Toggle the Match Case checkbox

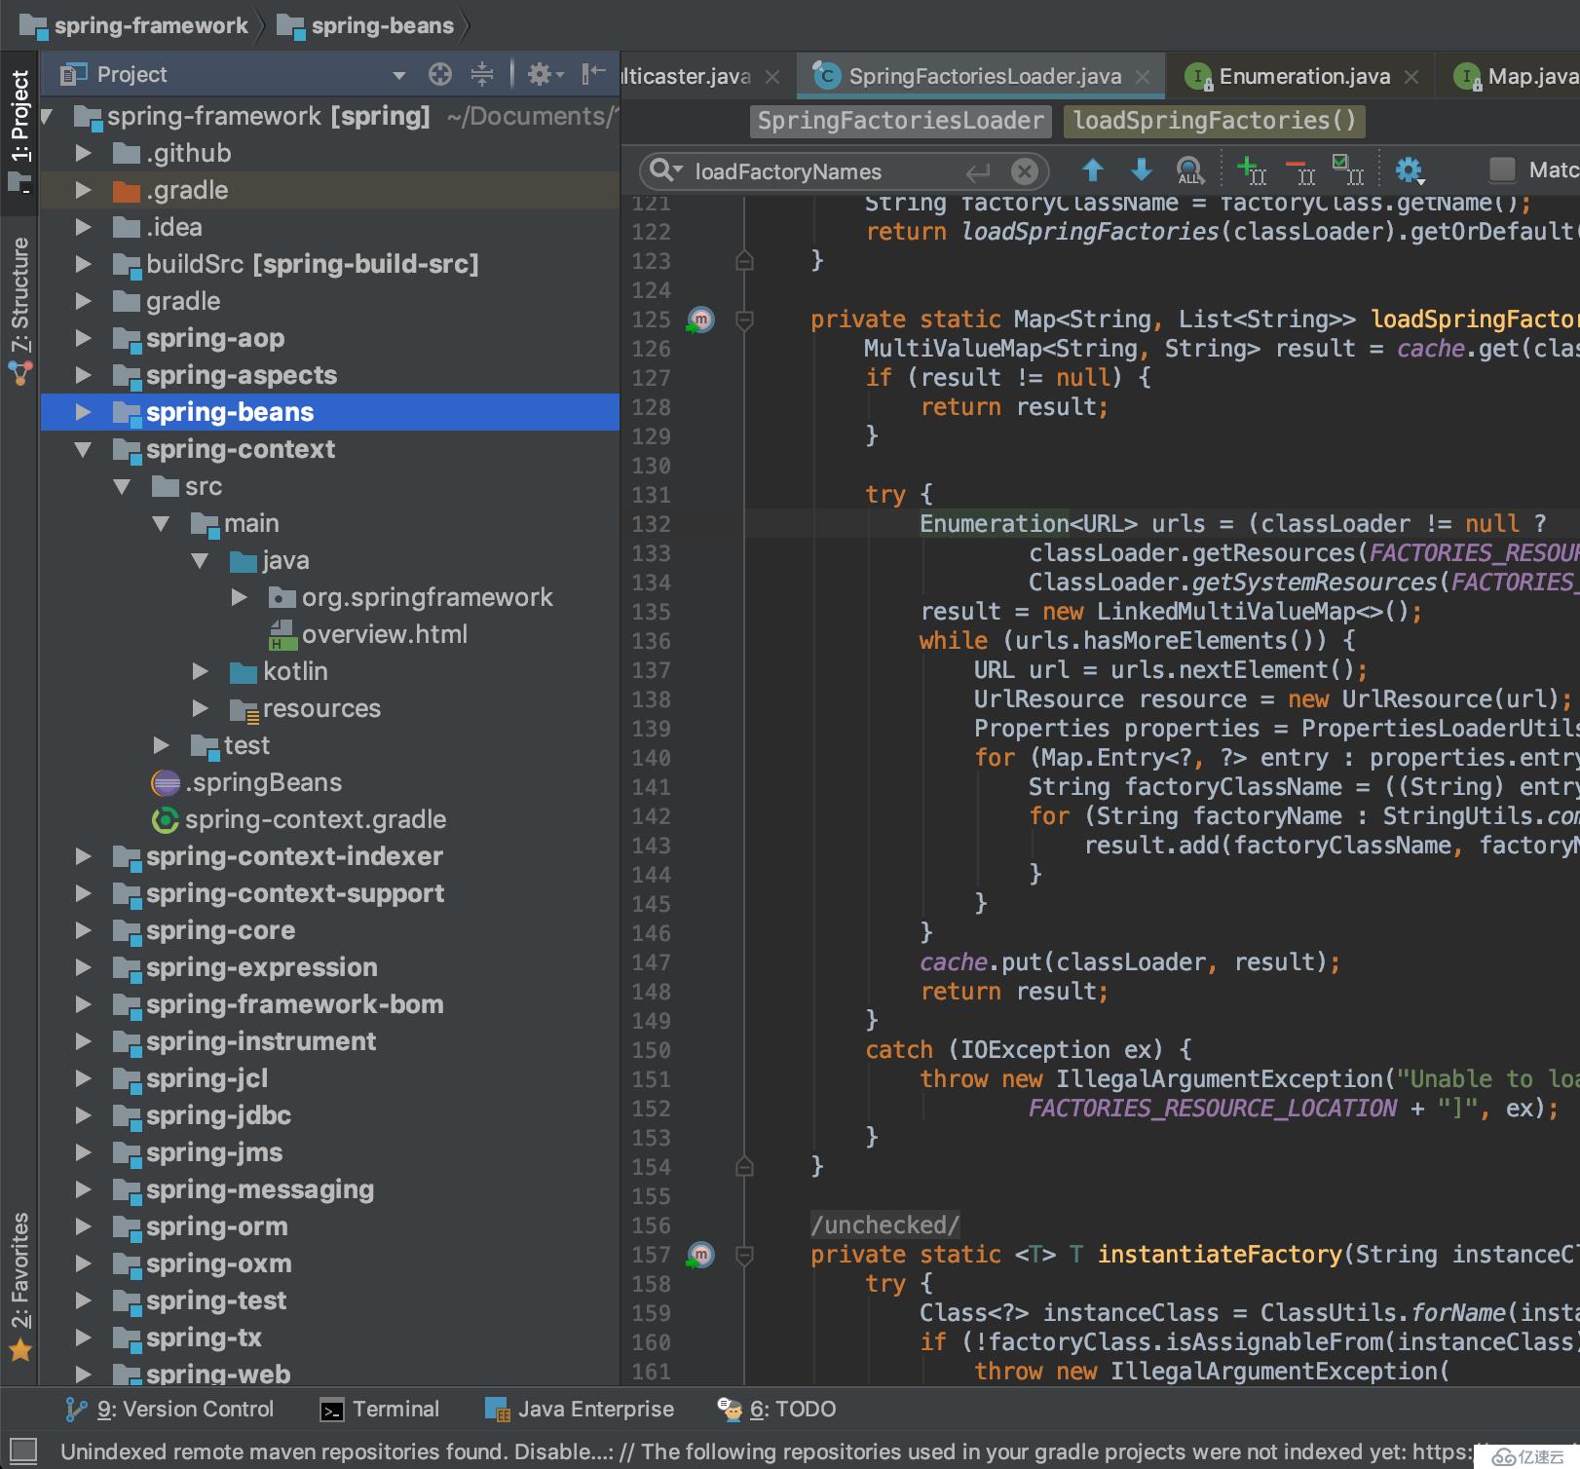click(1502, 169)
